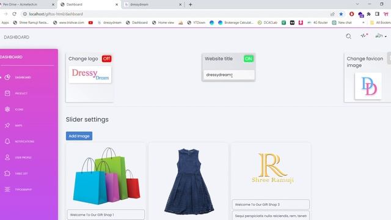Switch to the dressydream browser tab
This screenshot has height=220, width=391.
[152, 4]
